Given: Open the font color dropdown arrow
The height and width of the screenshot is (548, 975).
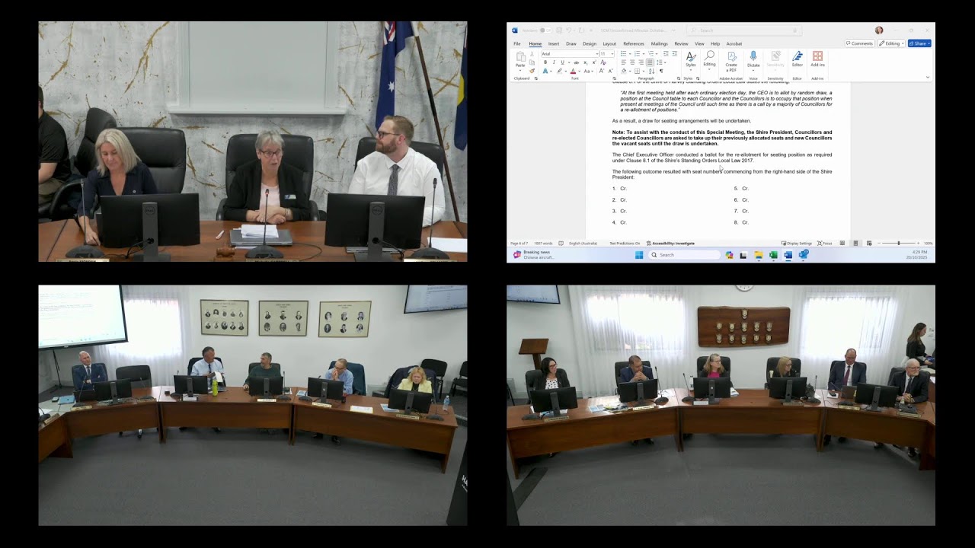Looking at the screenshot, I should (580, 71).
